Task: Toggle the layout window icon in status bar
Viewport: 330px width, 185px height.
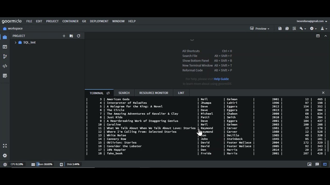Action: [x=309, y=164]
